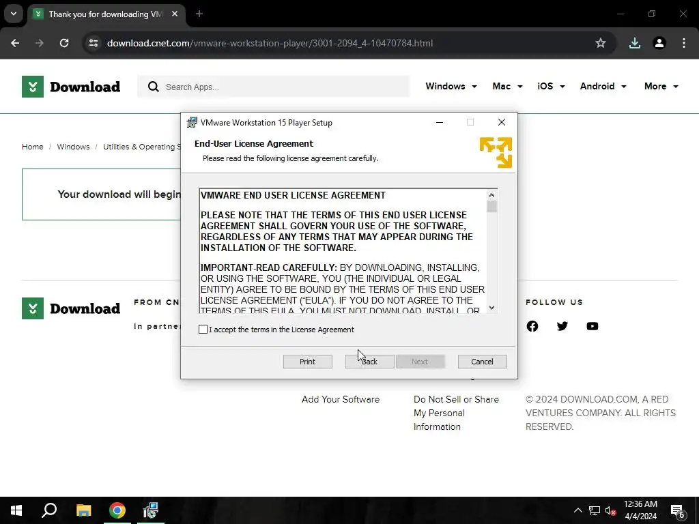
Task: Click Cancel in VMware Player Setup
Action: point(483,362)
